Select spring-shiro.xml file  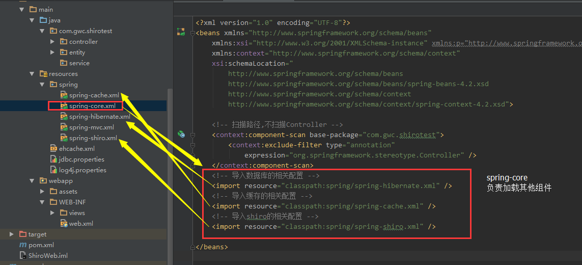pos(93,138)
